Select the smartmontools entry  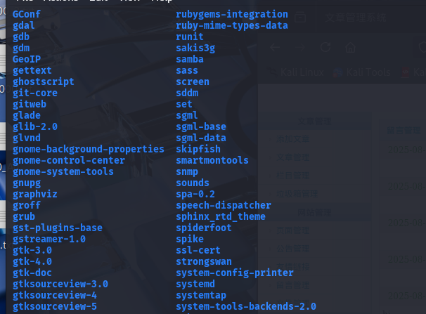[212, 161]
